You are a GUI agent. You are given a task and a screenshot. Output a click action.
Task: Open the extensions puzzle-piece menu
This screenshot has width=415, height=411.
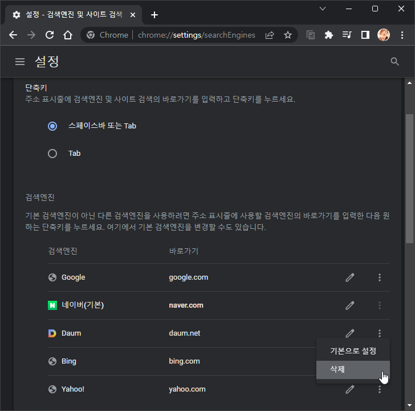tap(328, 35)
